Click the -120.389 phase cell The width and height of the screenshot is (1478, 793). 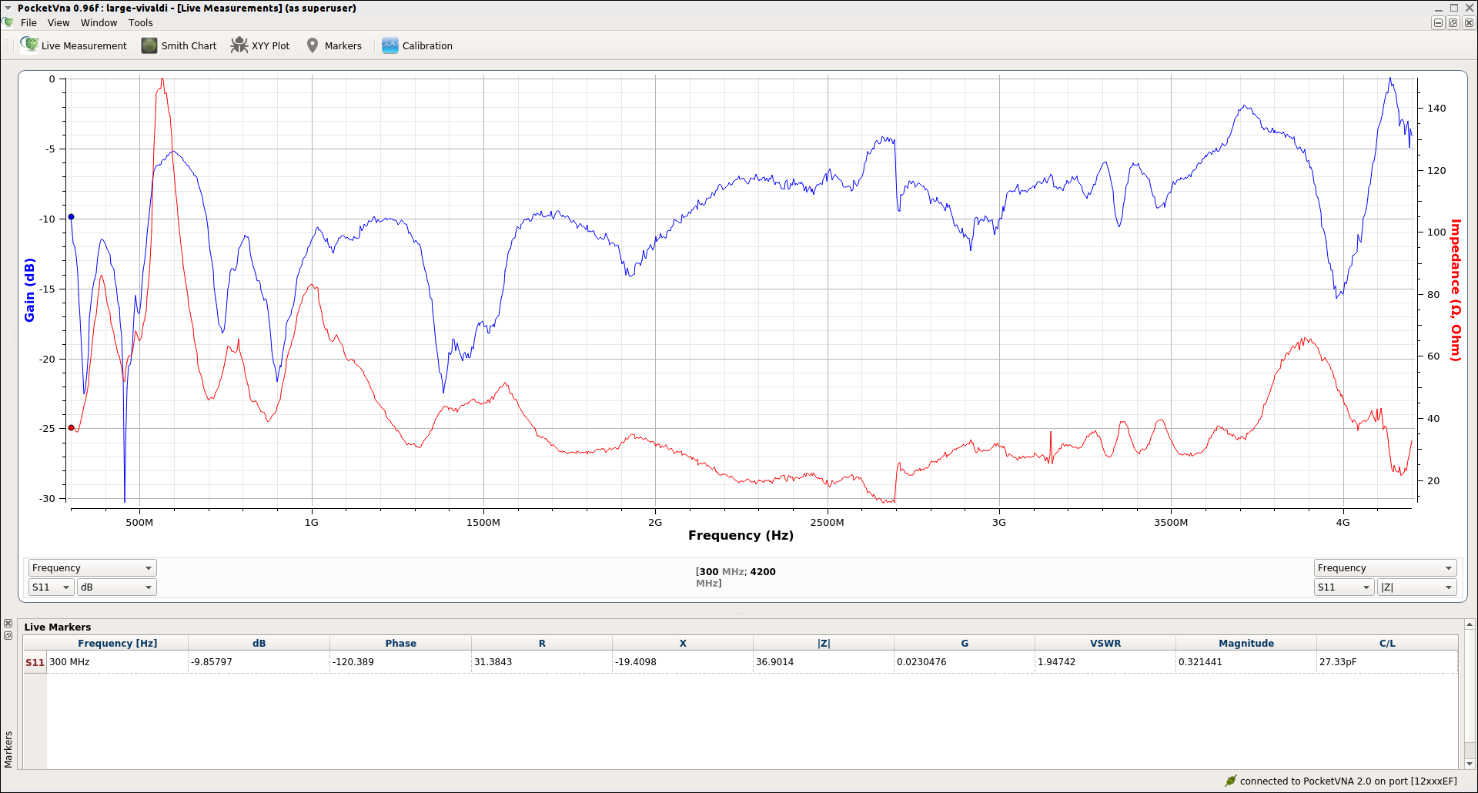pyautogui.click(x=400, y=662)
